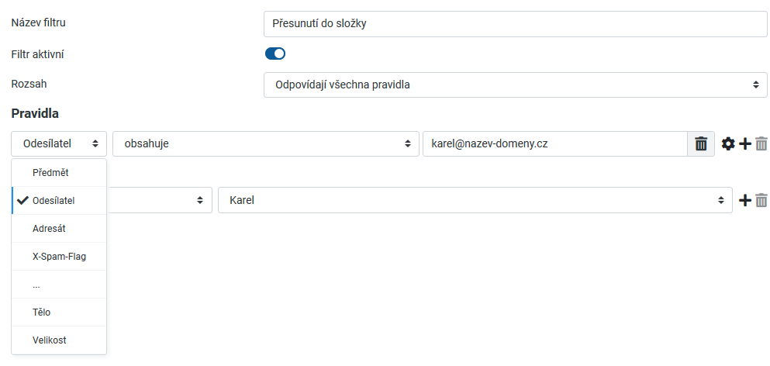The width and height of the screenshot is (770, 366).
Task: Open the Rozsah dropdown
Action: click(515, 85)
